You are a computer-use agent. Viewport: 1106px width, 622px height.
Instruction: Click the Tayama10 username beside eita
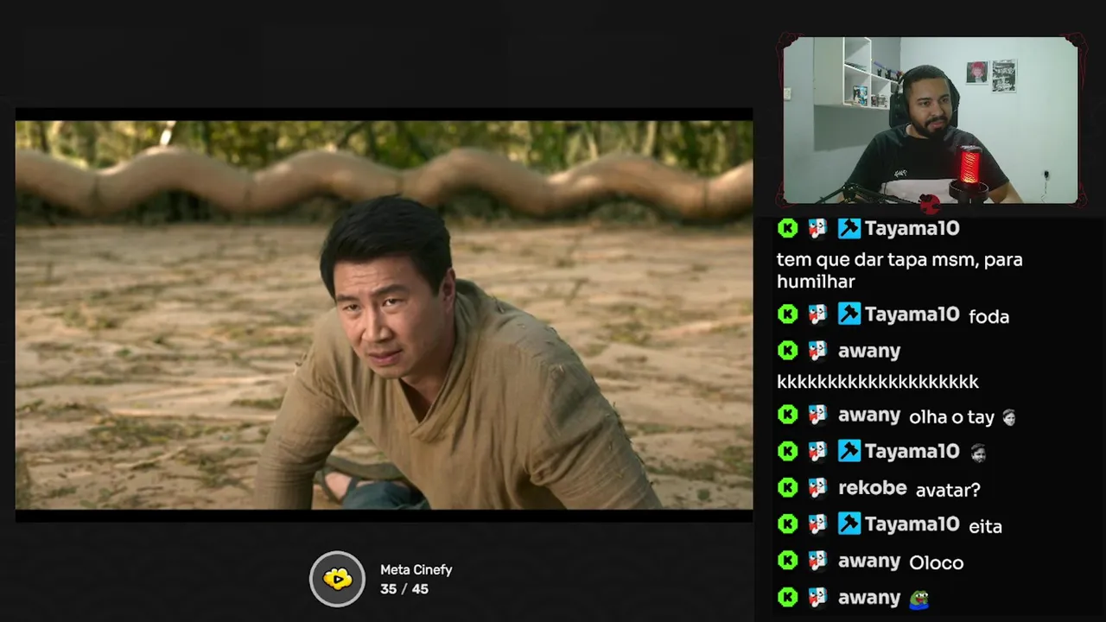pos(912,524)
